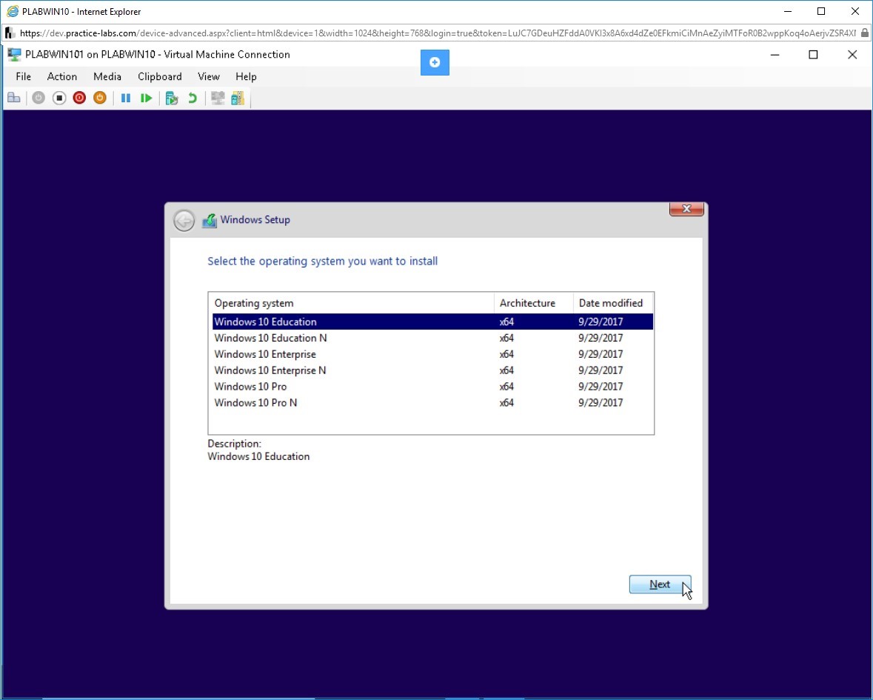873x700 pixels.
Task: Create a checkpoint using toolbar icon
Action: (x=172, y=98)
